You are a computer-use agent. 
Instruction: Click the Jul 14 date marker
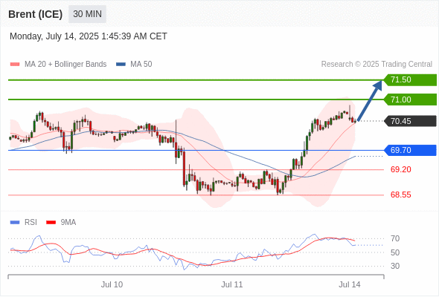[x=350, y=284]
